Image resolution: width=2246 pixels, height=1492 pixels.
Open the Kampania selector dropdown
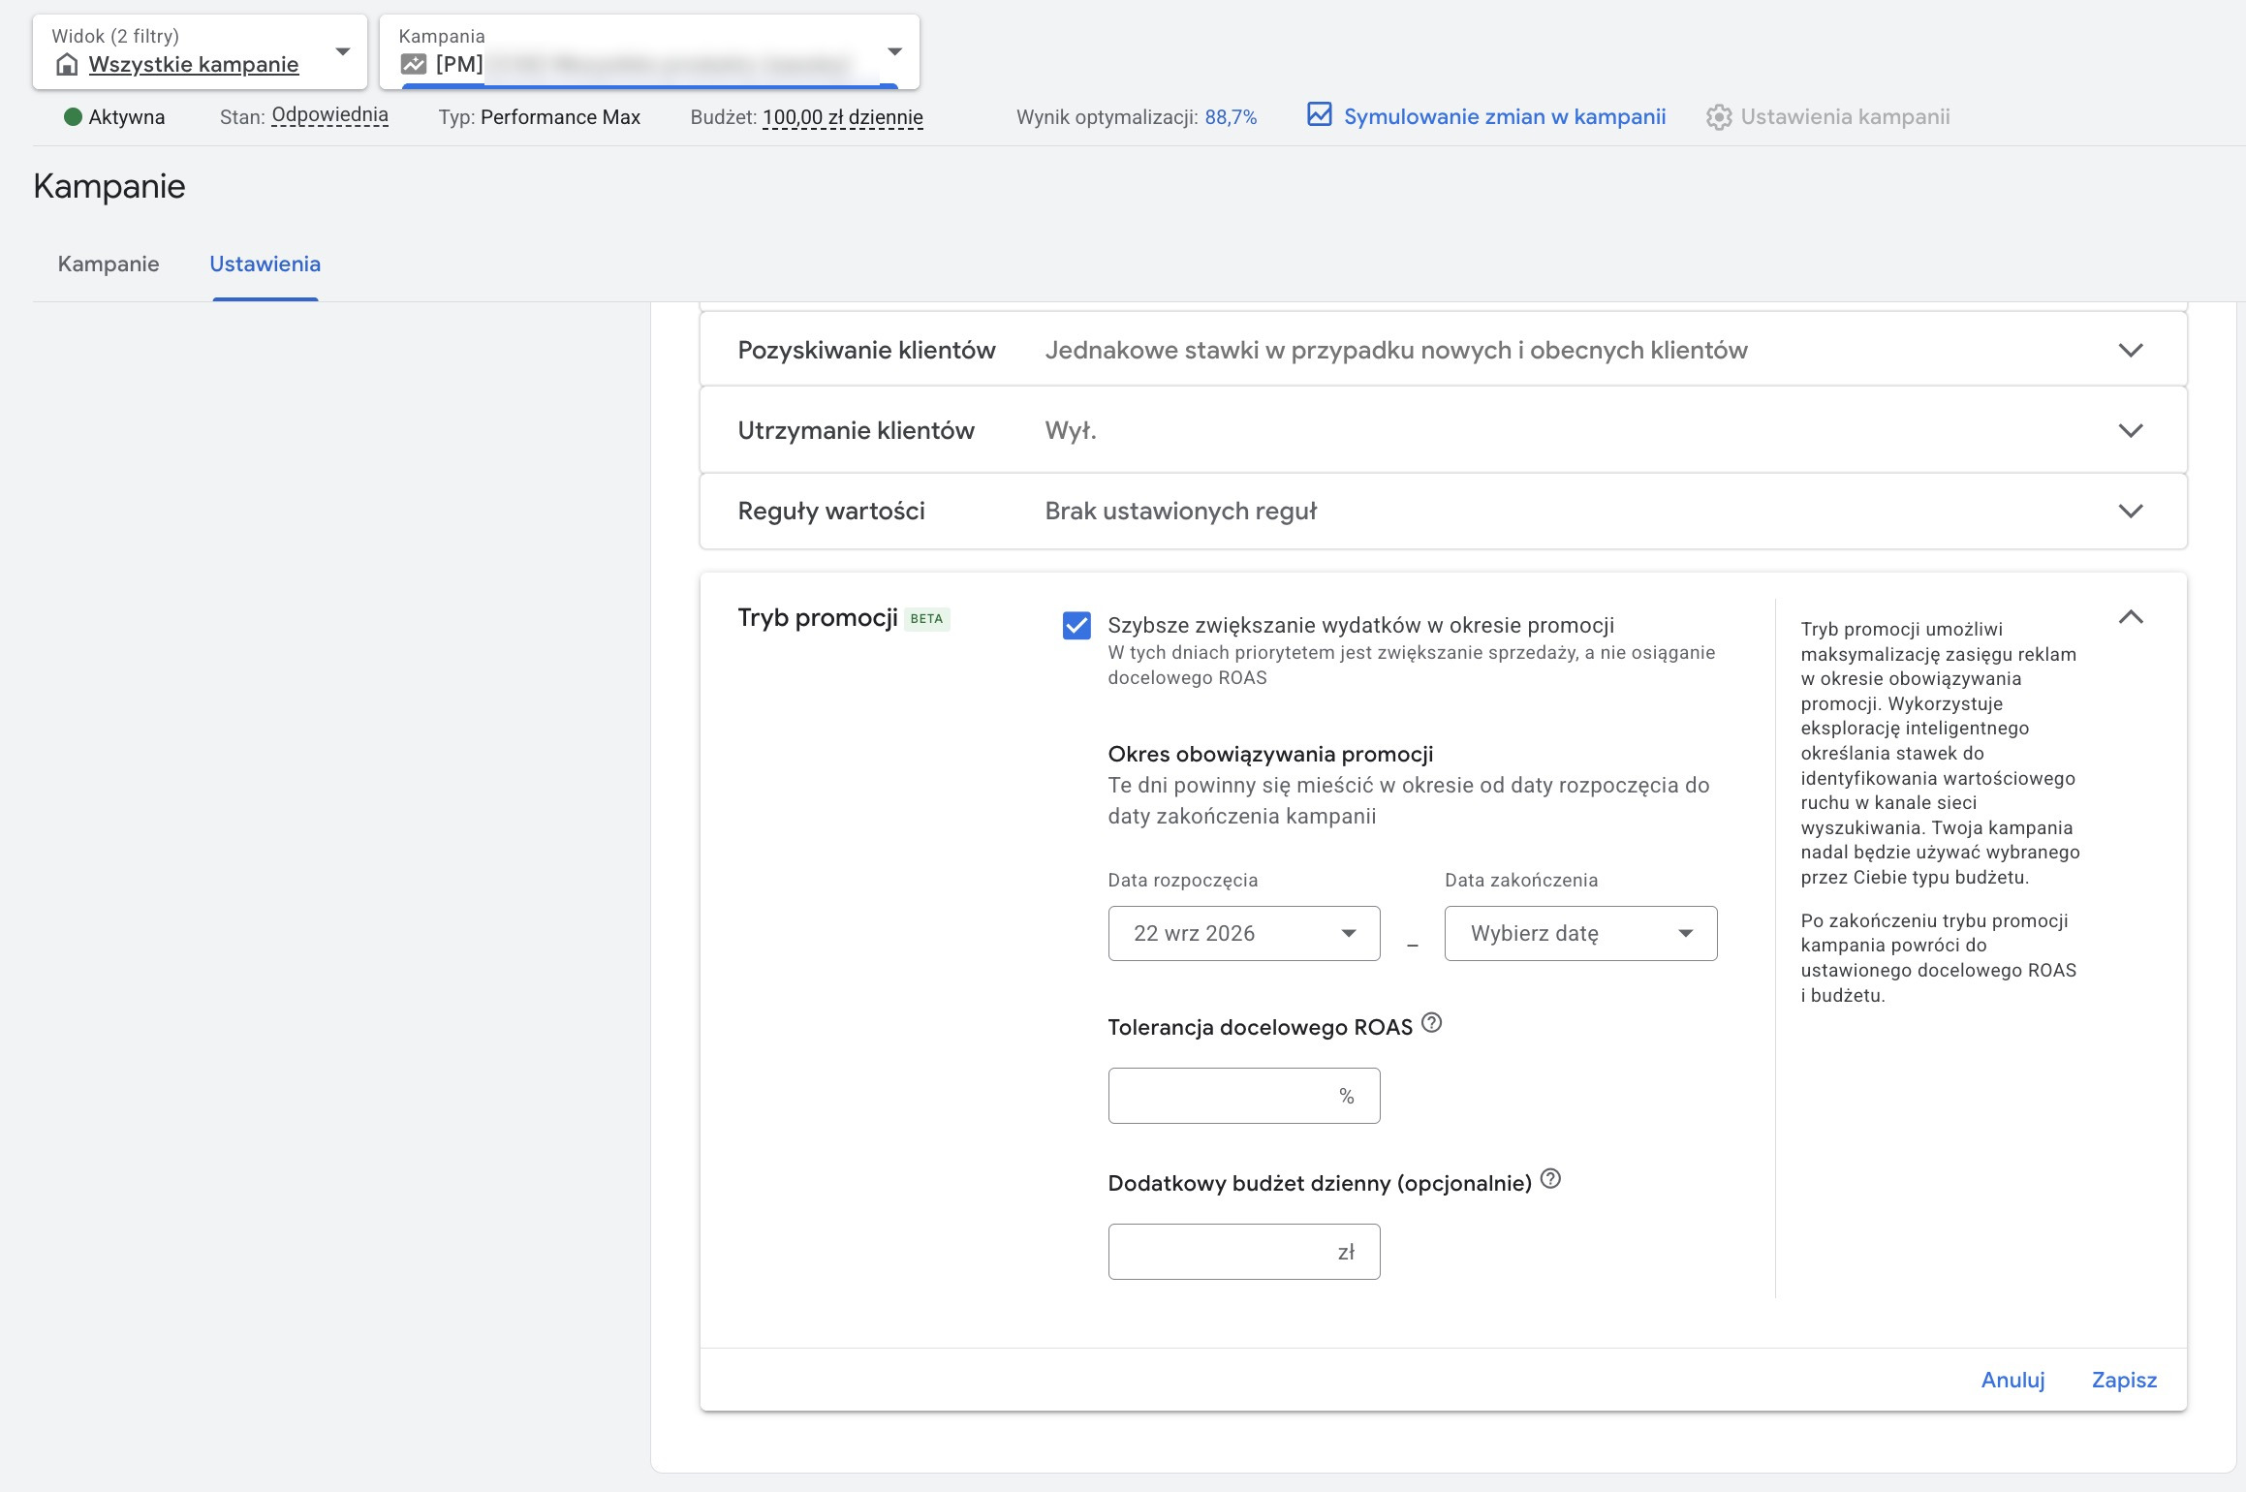click(x=649, y=52)
